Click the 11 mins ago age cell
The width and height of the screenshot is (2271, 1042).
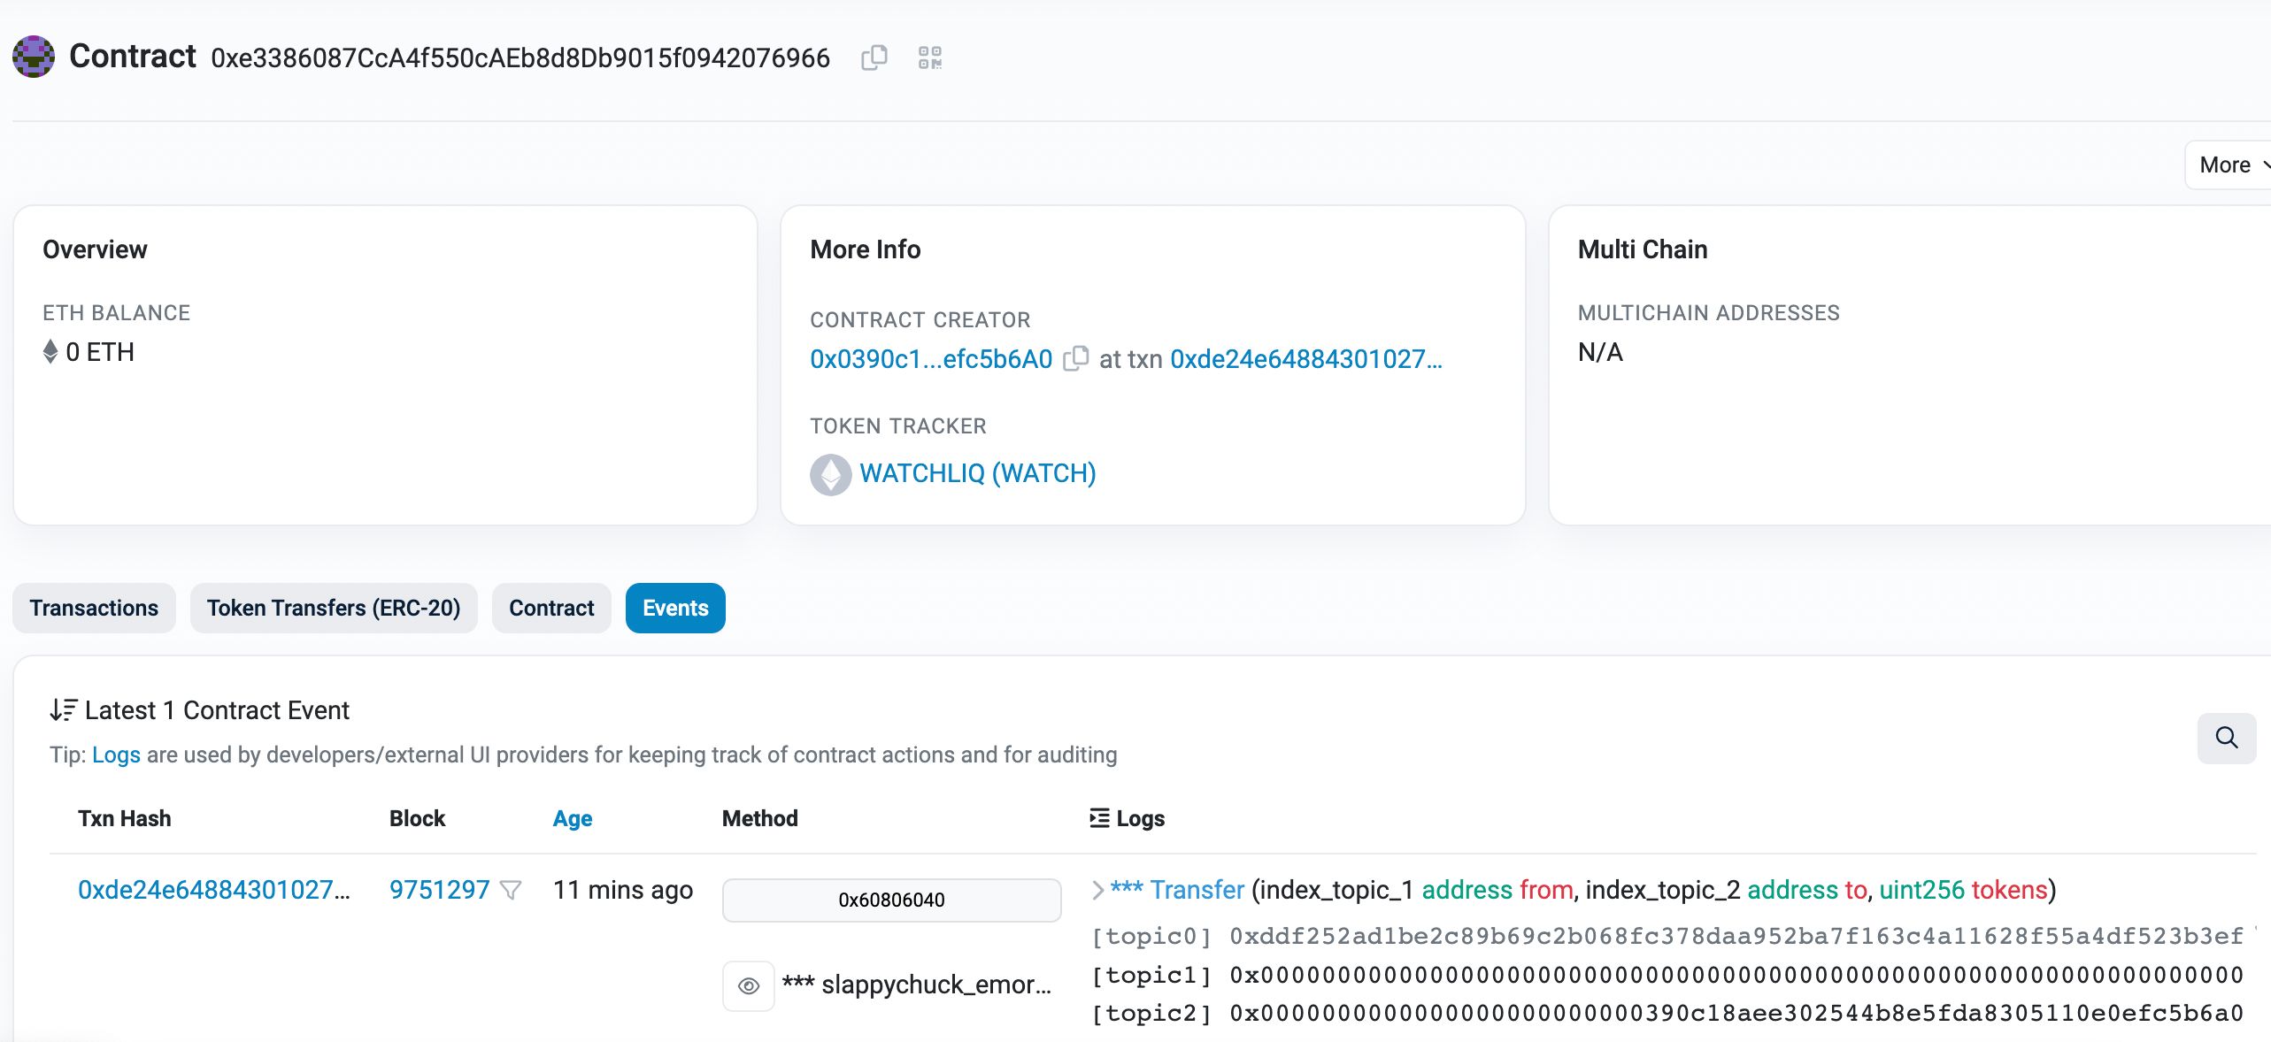coord(623,890)
